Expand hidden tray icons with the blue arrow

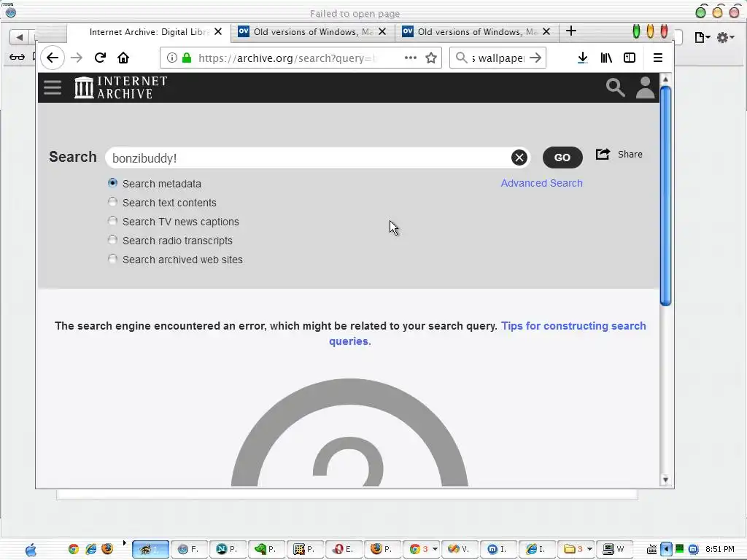tap(666, 550)
